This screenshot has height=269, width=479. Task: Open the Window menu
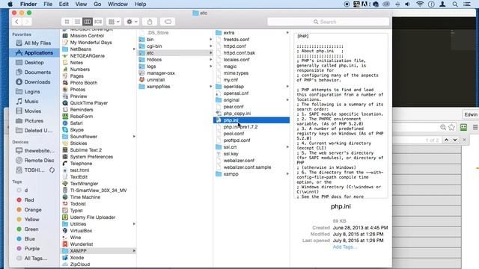118,4
